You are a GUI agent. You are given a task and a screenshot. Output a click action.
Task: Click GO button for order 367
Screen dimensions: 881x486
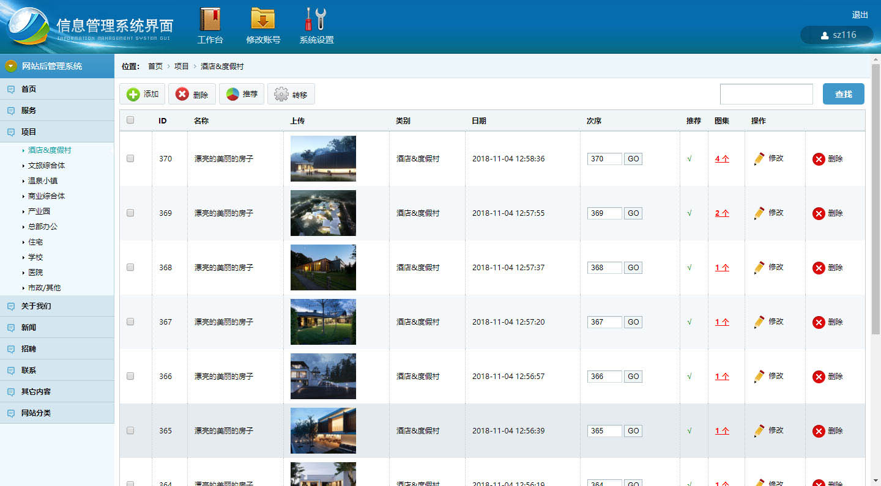click(x=633, y=322)
